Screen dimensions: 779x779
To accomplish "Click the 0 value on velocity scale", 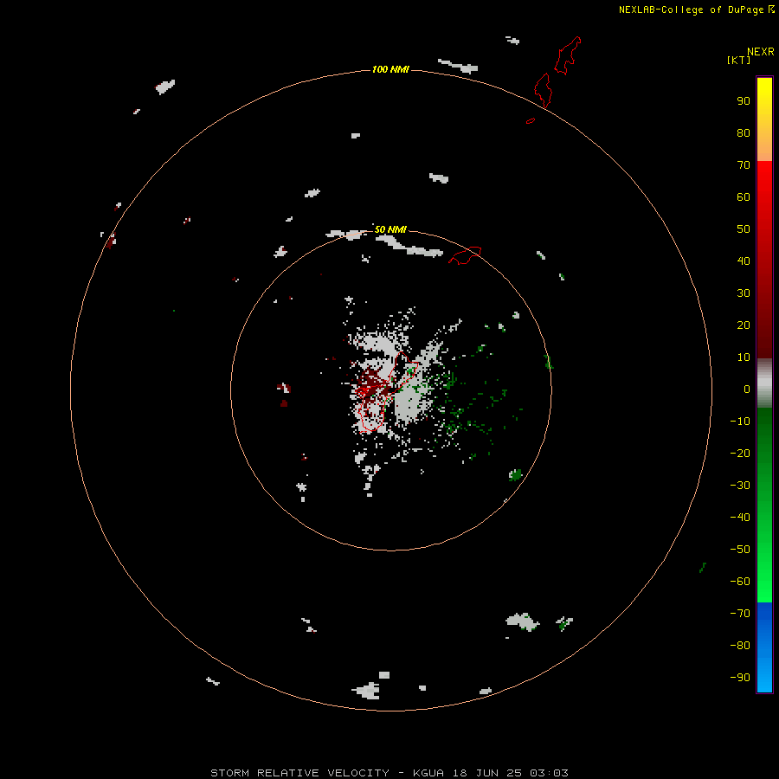I will pos(747,389).
